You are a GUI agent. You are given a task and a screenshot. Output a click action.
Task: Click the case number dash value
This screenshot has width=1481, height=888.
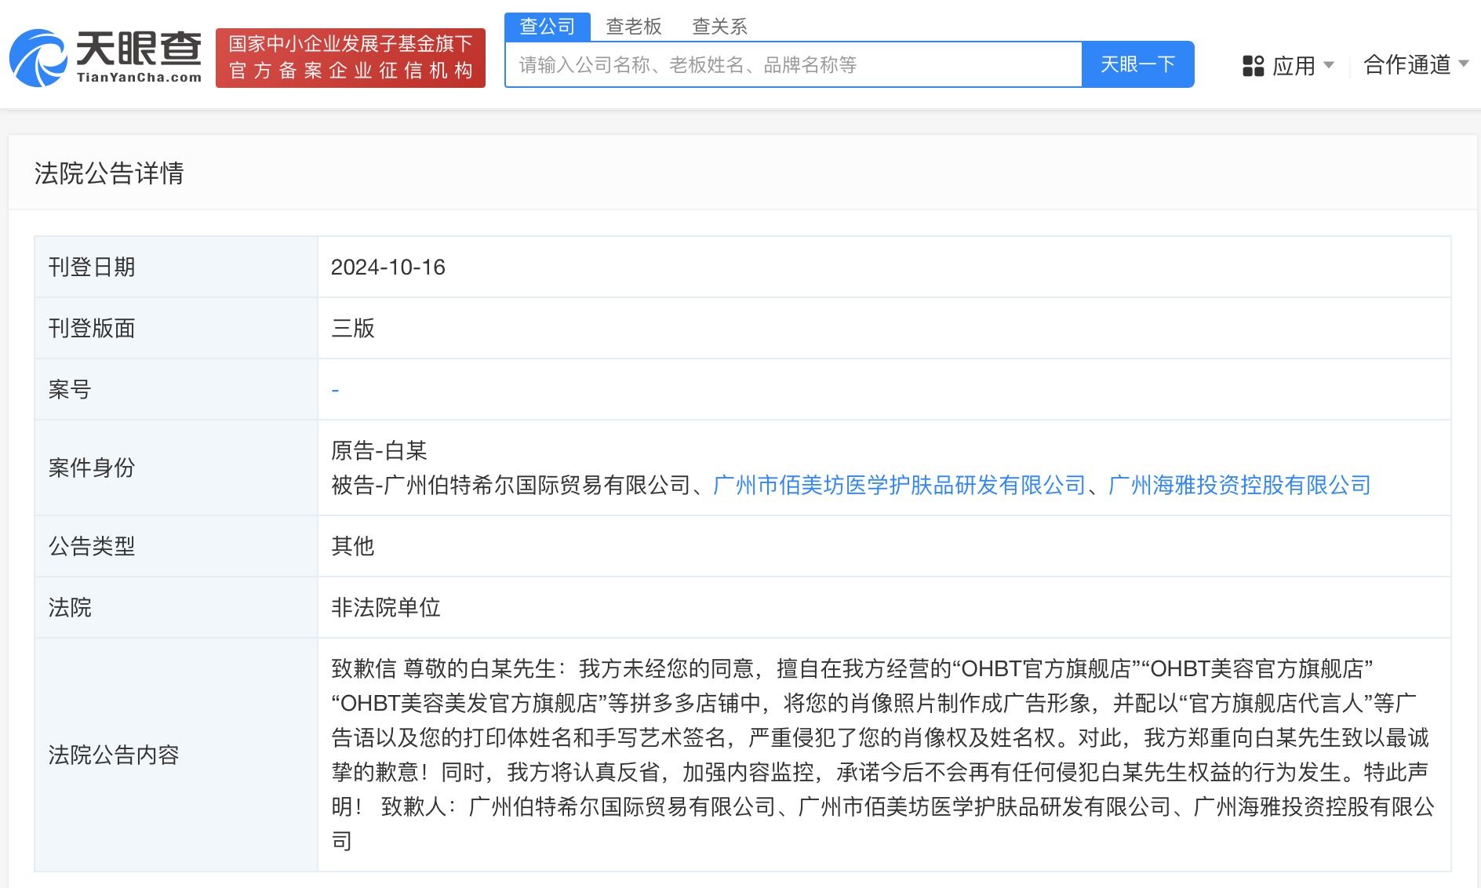(335, 390)
